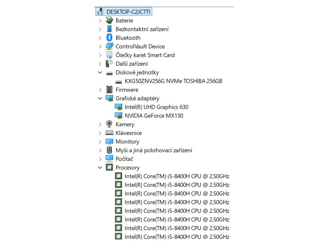Select the Bezkontaktní zařízení label
328x246 pixels.
tap(142, 29)
